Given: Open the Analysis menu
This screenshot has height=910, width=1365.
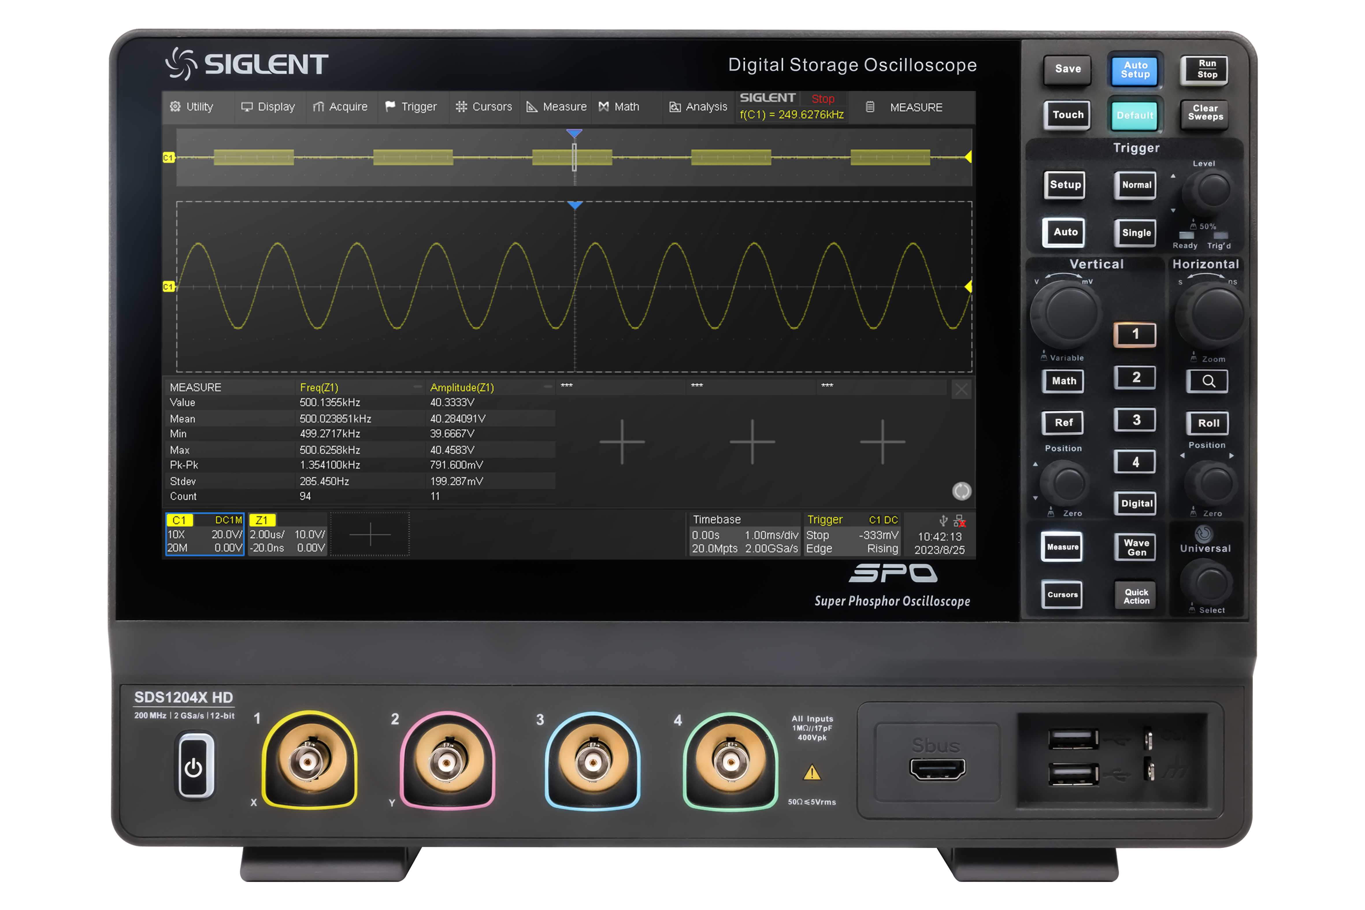Looking at the screenshot, I should (x=698, y=107).
